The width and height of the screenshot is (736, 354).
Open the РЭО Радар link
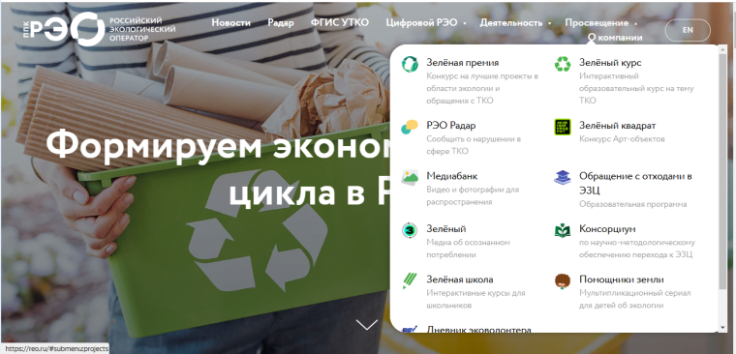(451, 126)
